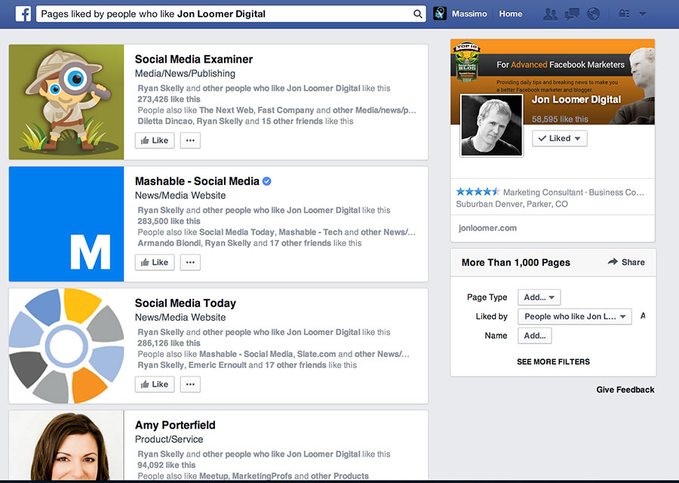Open the Mashable - Tech link

click(311, 232)
